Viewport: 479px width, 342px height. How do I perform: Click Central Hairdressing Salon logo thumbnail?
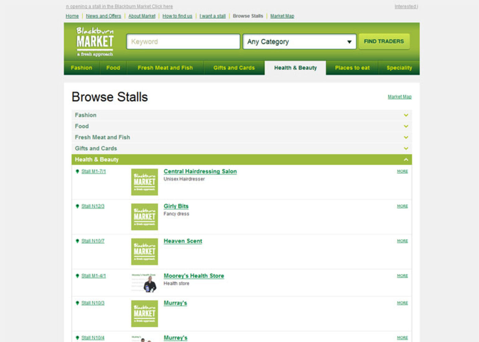click(x=144, y=182)
